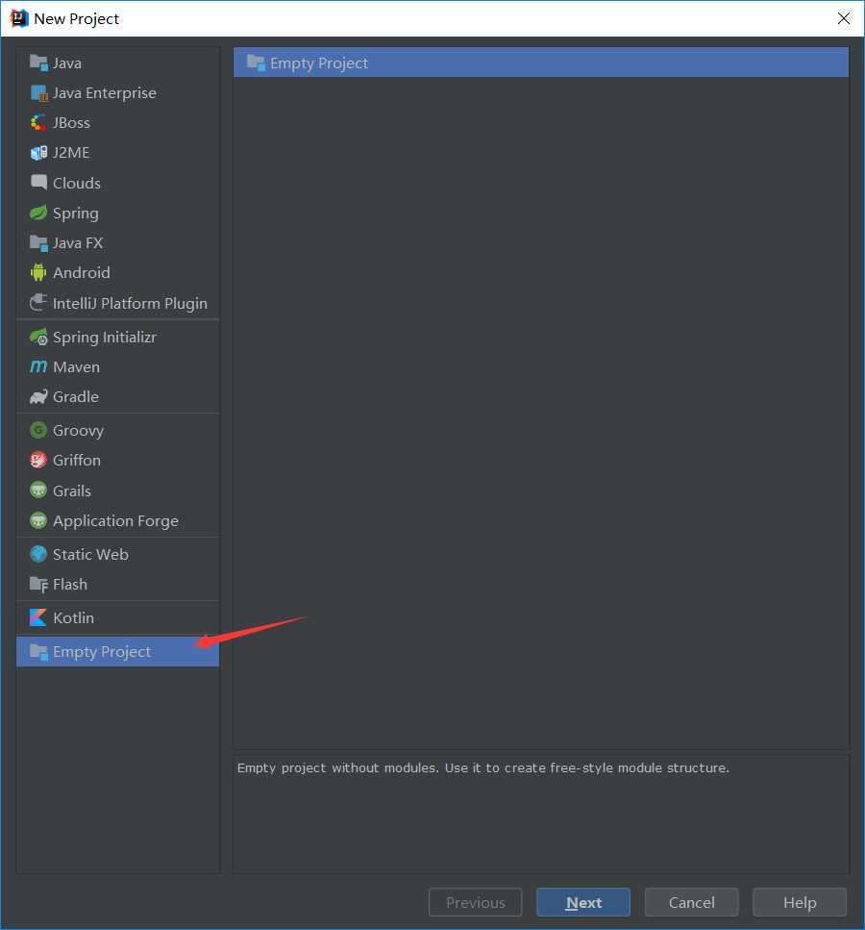The image size is (865, 930).
Task: Select Empty Project in the left list
Action: [118, 651]
